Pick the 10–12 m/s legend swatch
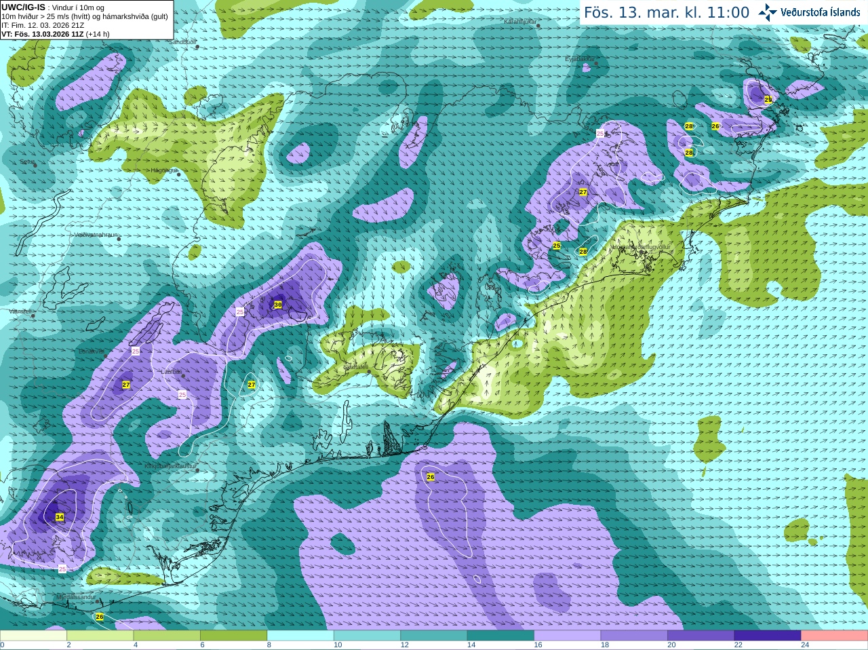This screenshot has height=650, width=868. click(367, 636)
